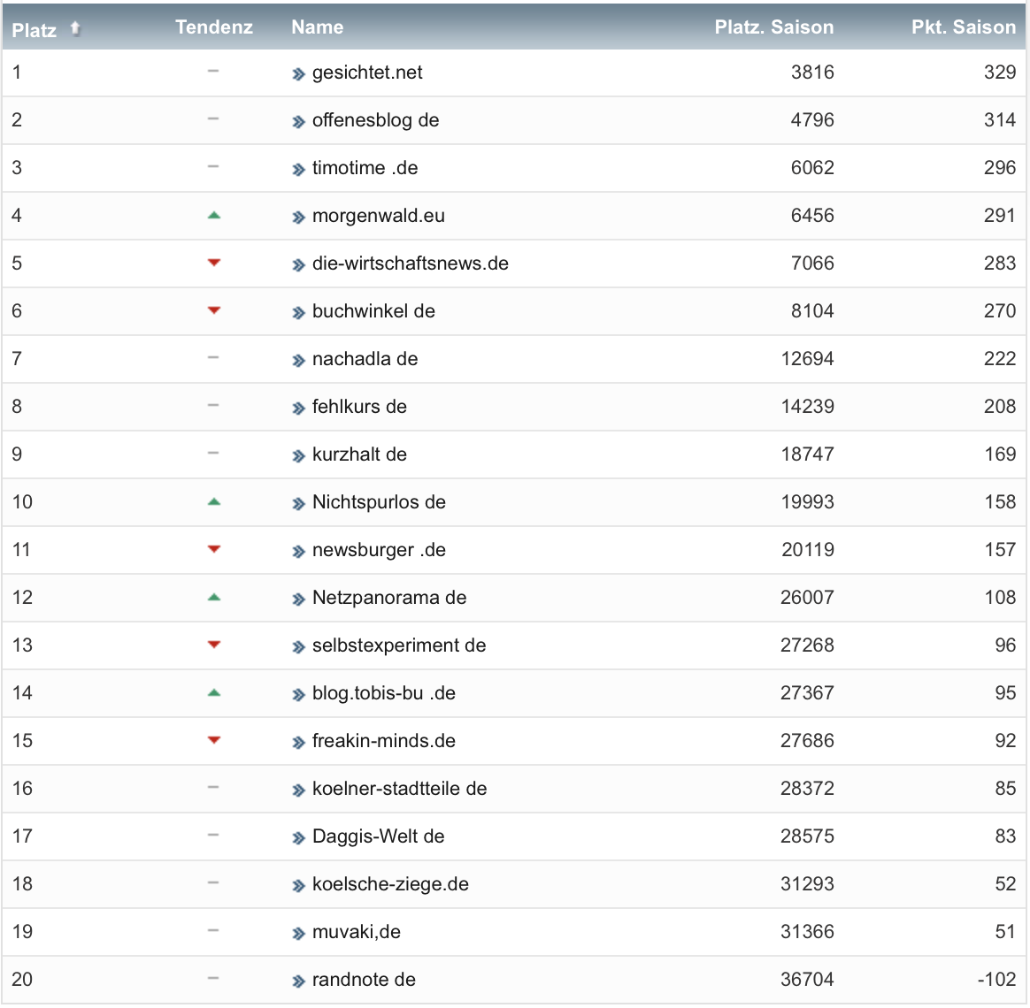The width and height of the screenshot is (1030, 1008).
Task: Click the red down arrow for newsburger .de
Action: point(213,549)
